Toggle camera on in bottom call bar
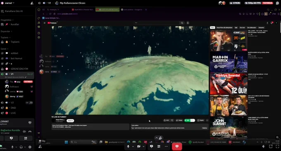 (139, 146)
